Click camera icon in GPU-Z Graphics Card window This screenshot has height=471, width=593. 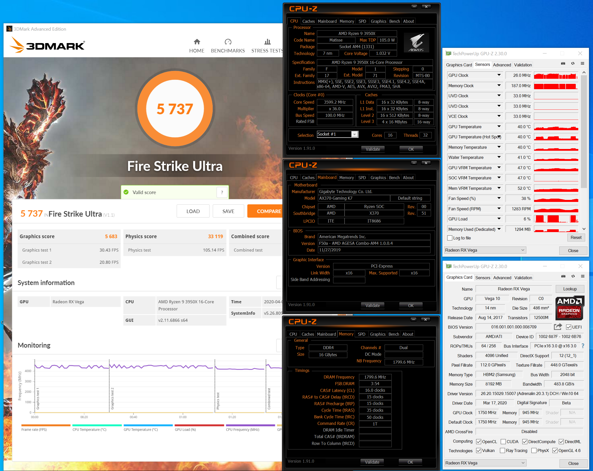pos(563,276)
